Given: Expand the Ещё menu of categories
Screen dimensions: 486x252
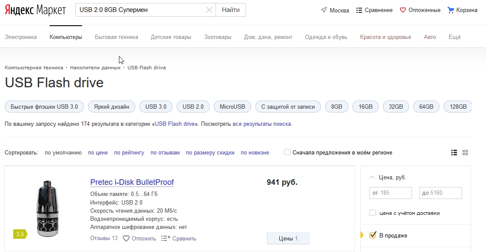Looking at the screenshot, I should point(455,37).
